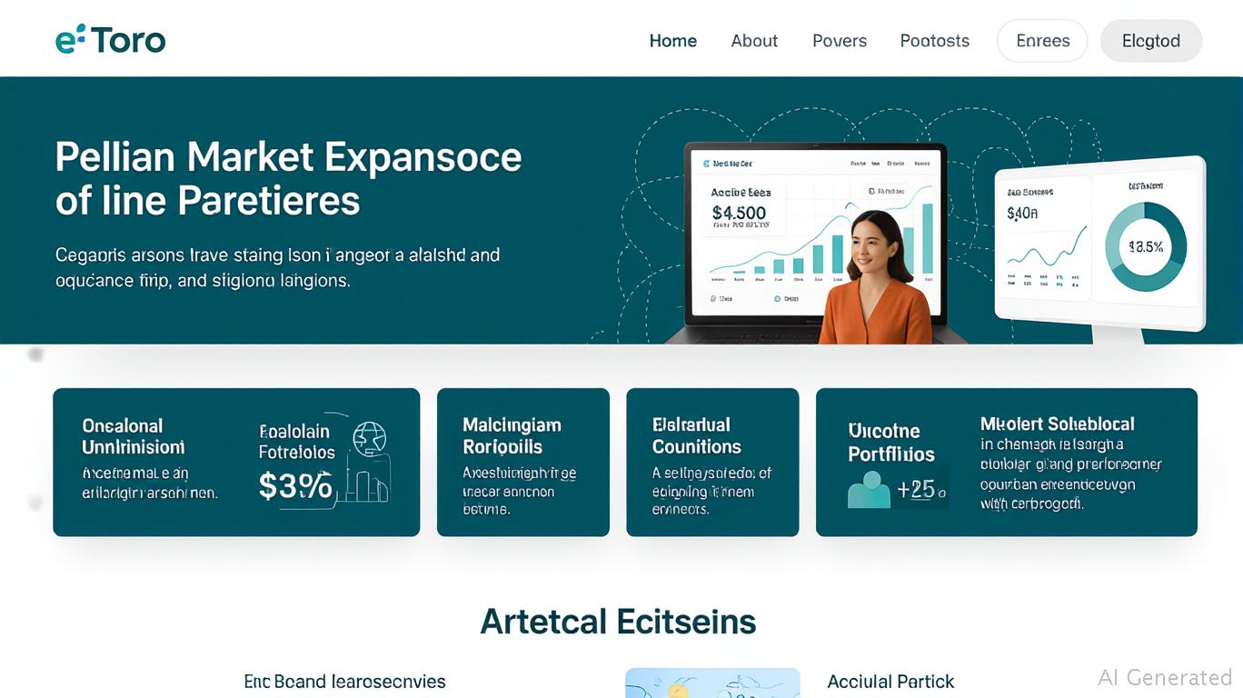Open the Enc Boand Iearosecnvies link
Screen dimensions: 1243x698
[x=345, y=682]
